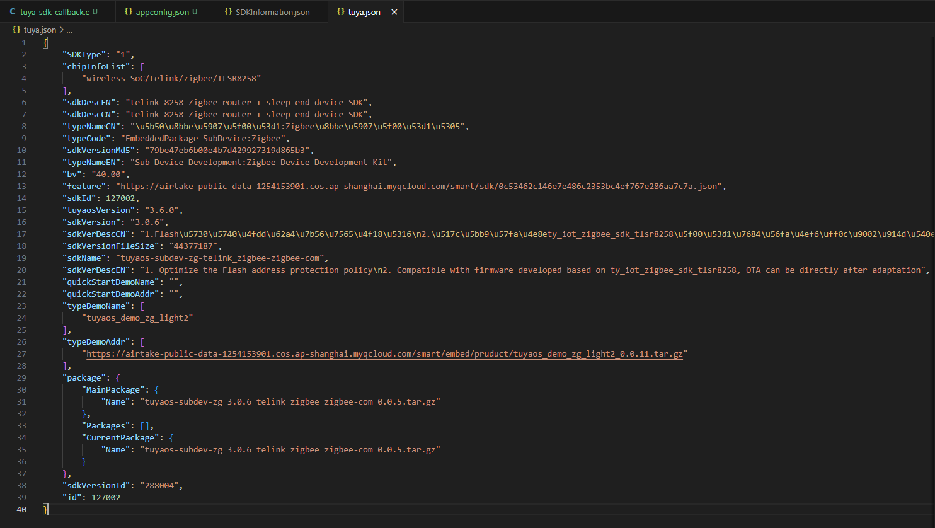This screenshot has width=935, height=528.
Task: Click the C file icon on tuya_sdk_callback.c tab
Action: 13,12
